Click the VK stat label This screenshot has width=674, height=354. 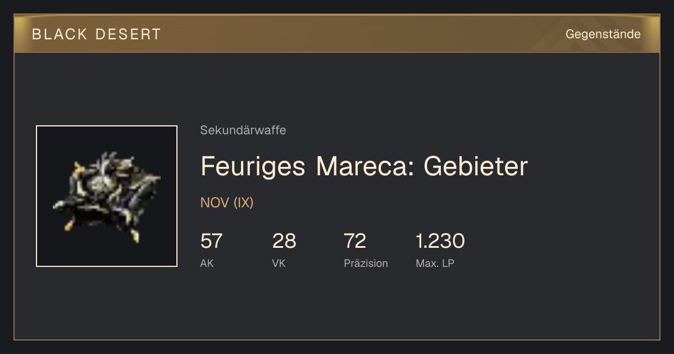pos(279,263)
